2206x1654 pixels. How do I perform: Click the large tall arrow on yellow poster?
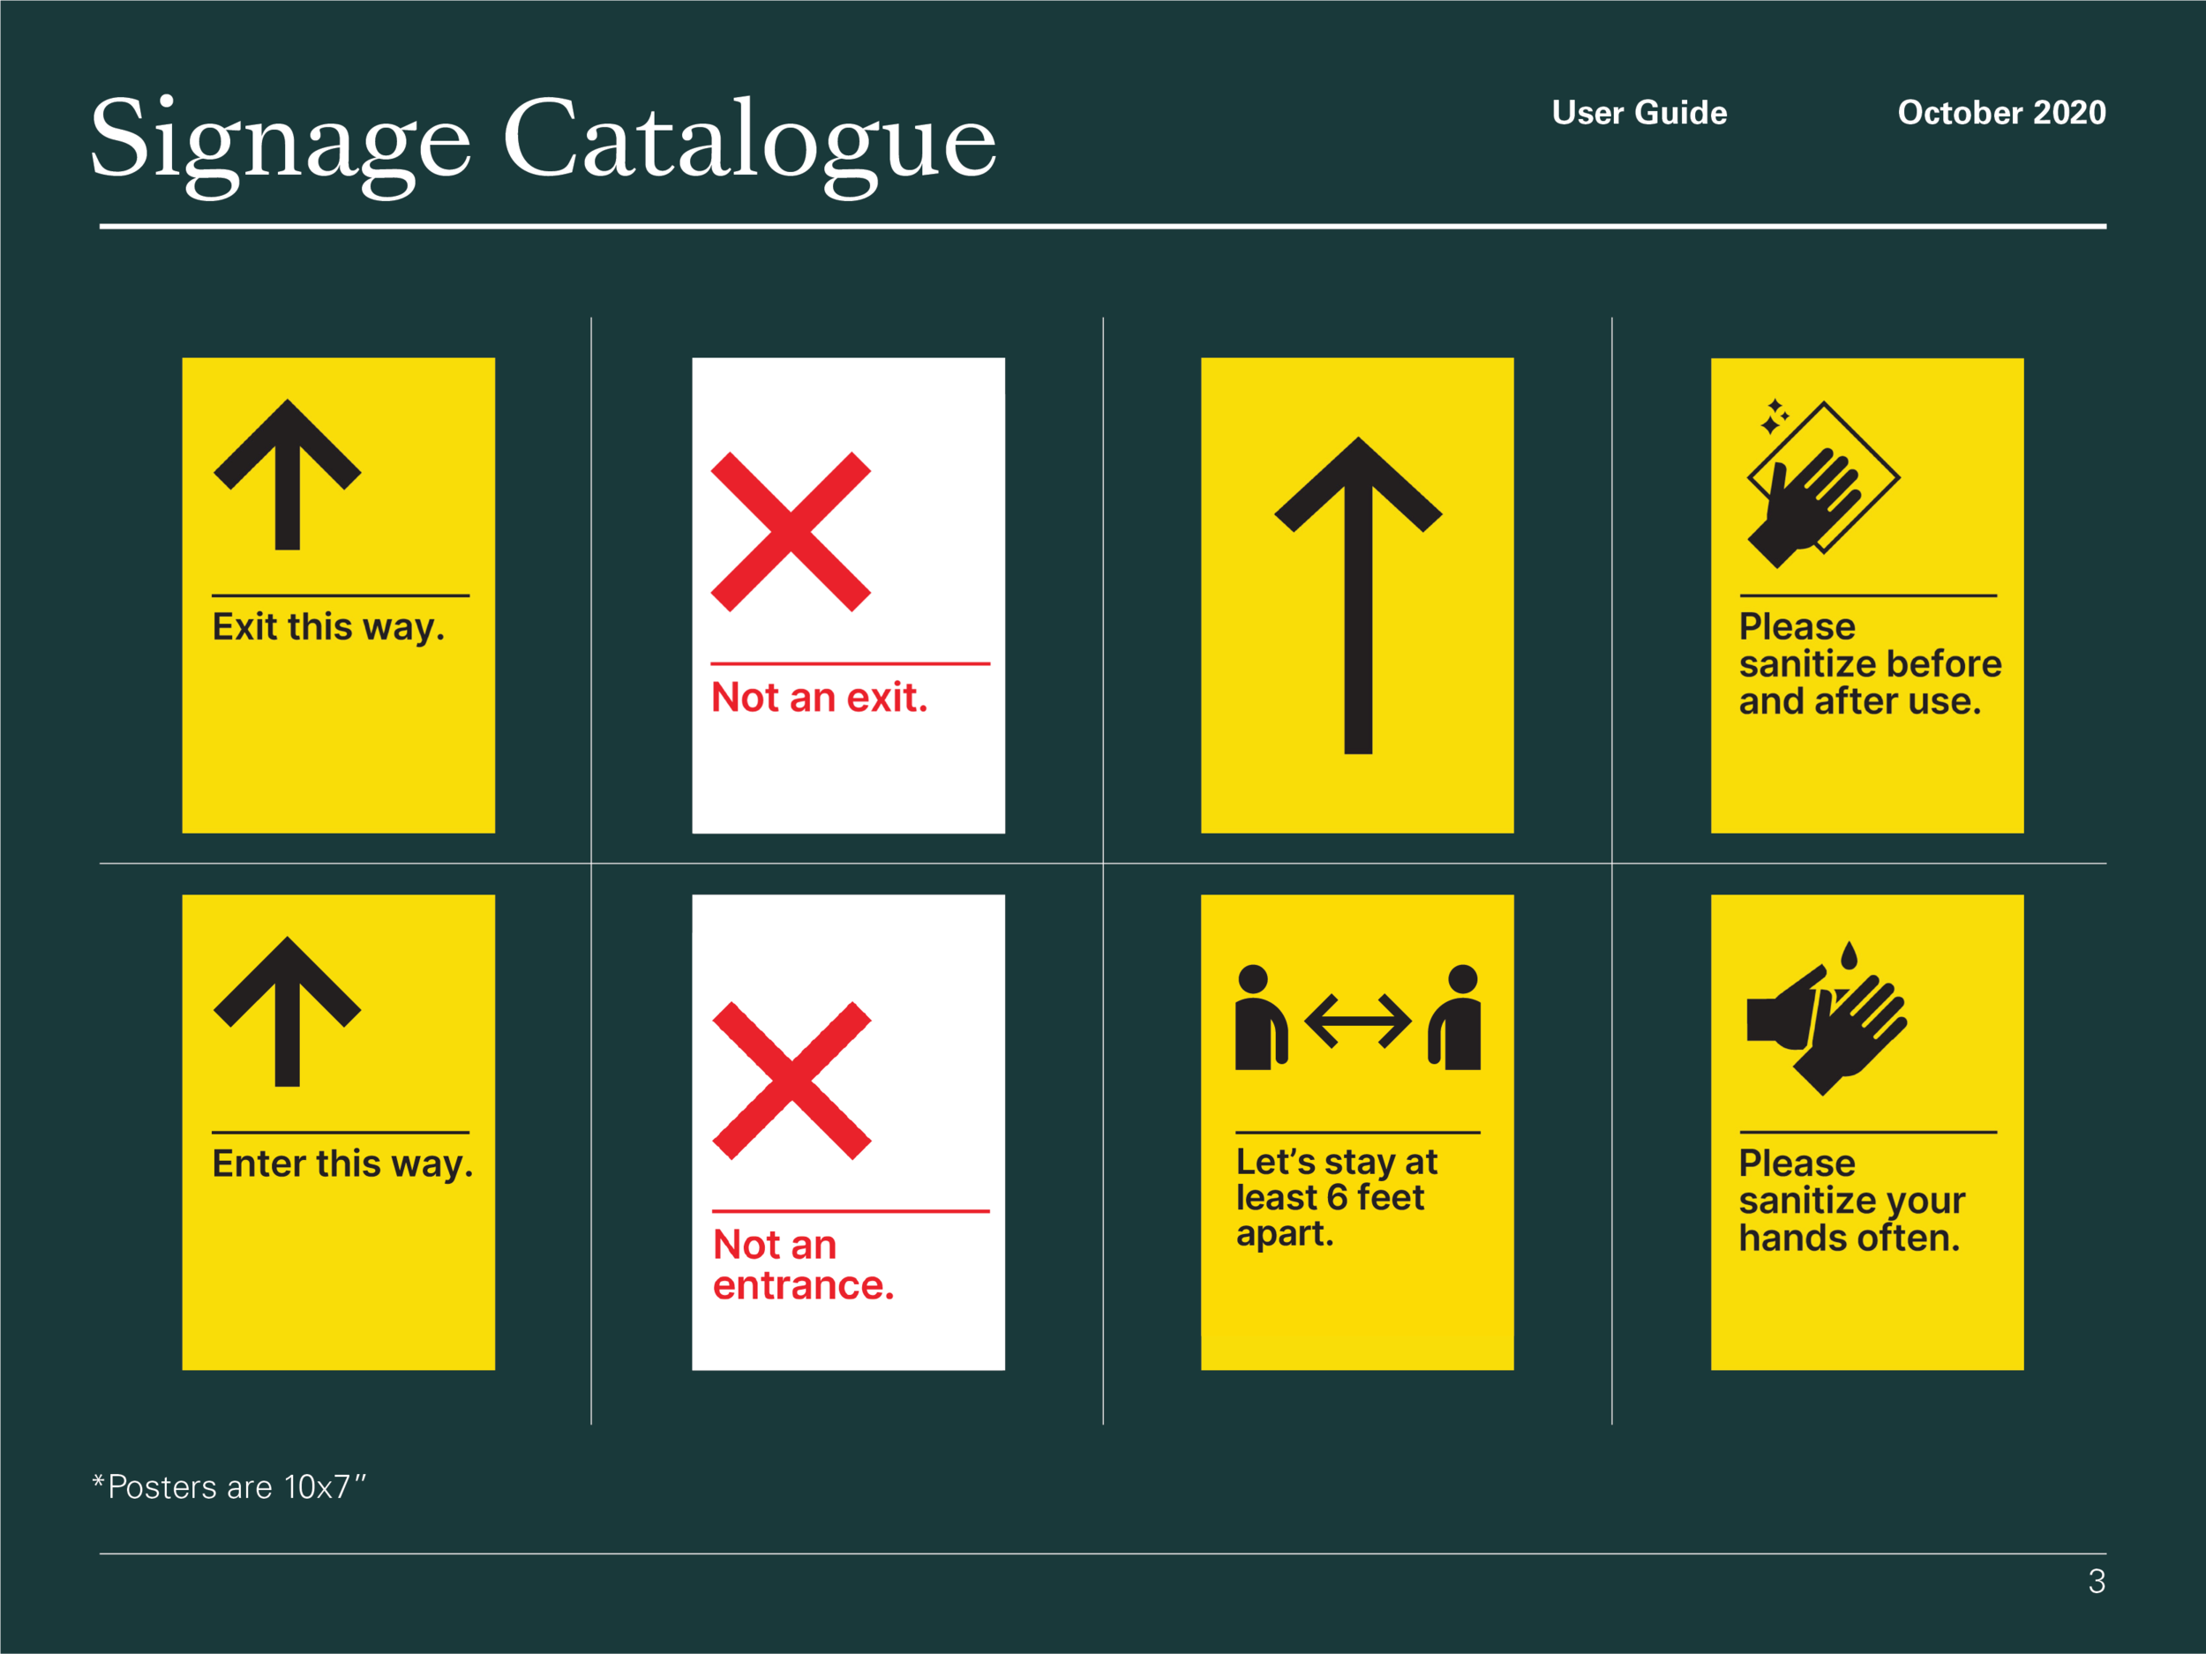coord(1357,595)
